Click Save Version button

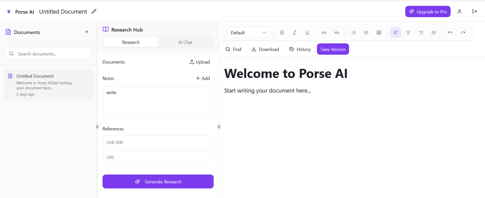tap(333, 49)
